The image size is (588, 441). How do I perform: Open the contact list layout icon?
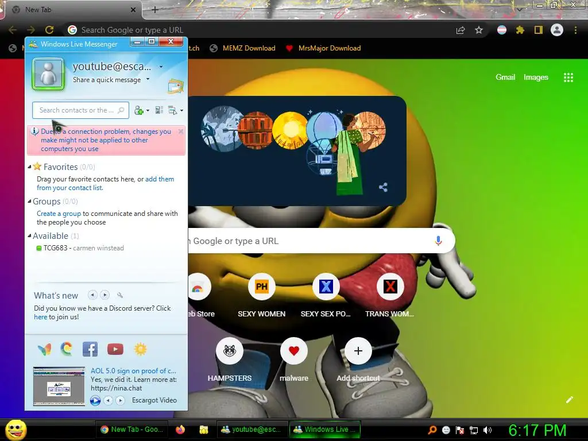159,110
